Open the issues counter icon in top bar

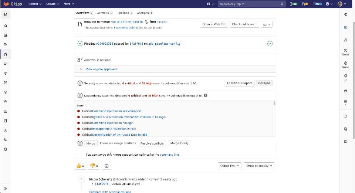(293, 4)
